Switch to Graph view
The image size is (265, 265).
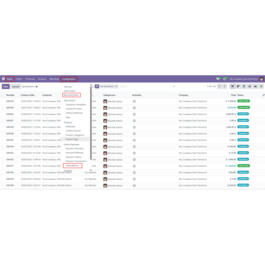pyautogui.click(x=255, y=86)
